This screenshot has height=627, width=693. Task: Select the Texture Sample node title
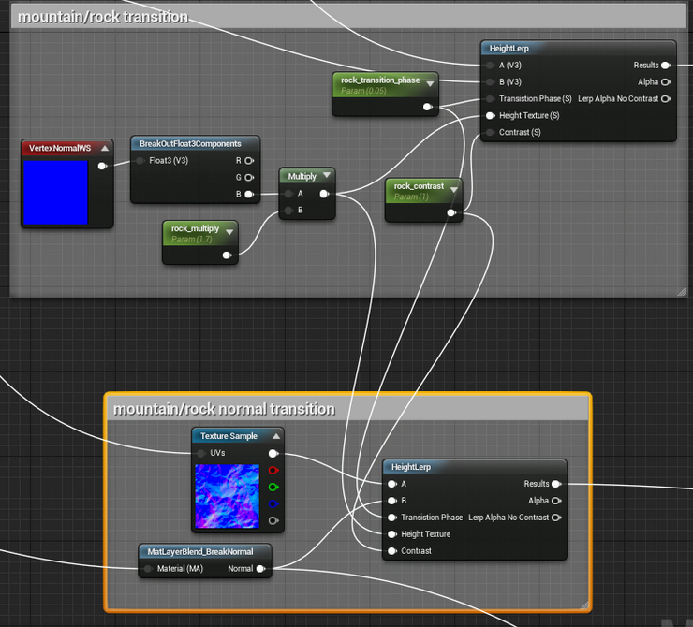point(229,436)
